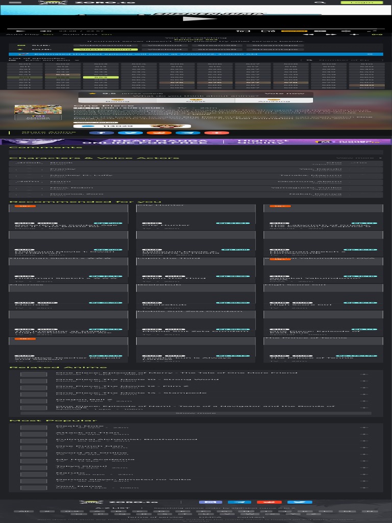
Task: Share on Twitter below the anime info
Action: tap(130, 133)
